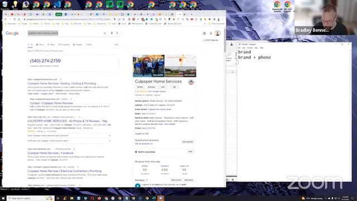Reload the page in Chrome

click(x=14, y=20)
